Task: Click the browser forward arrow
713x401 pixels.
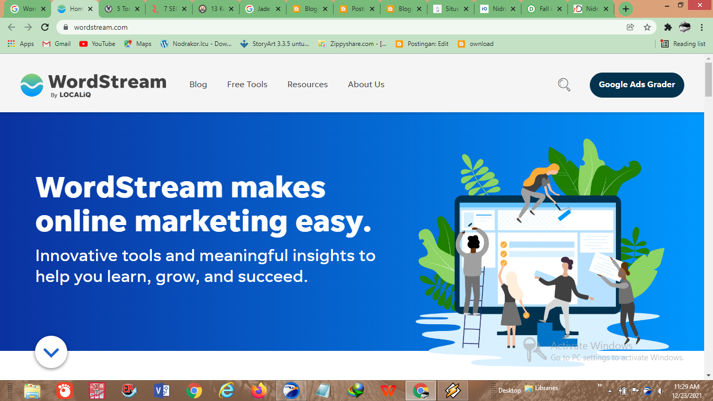Action: pos(28,27)
